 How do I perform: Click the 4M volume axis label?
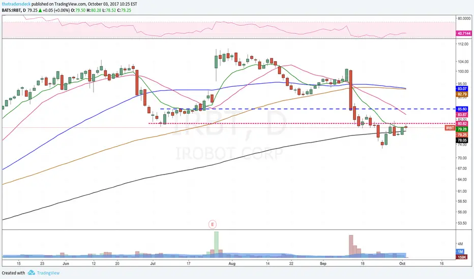pyautogui.click(x=460, y=243)
